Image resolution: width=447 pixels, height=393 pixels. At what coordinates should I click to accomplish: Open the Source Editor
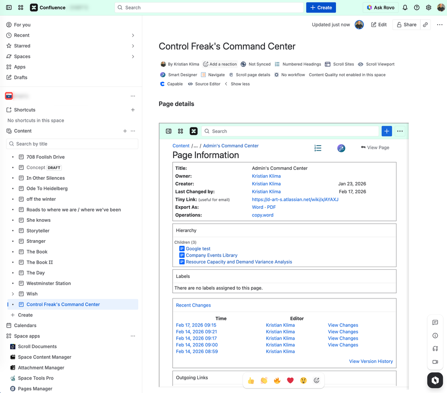pyautogui.click(x=204, y=84)
